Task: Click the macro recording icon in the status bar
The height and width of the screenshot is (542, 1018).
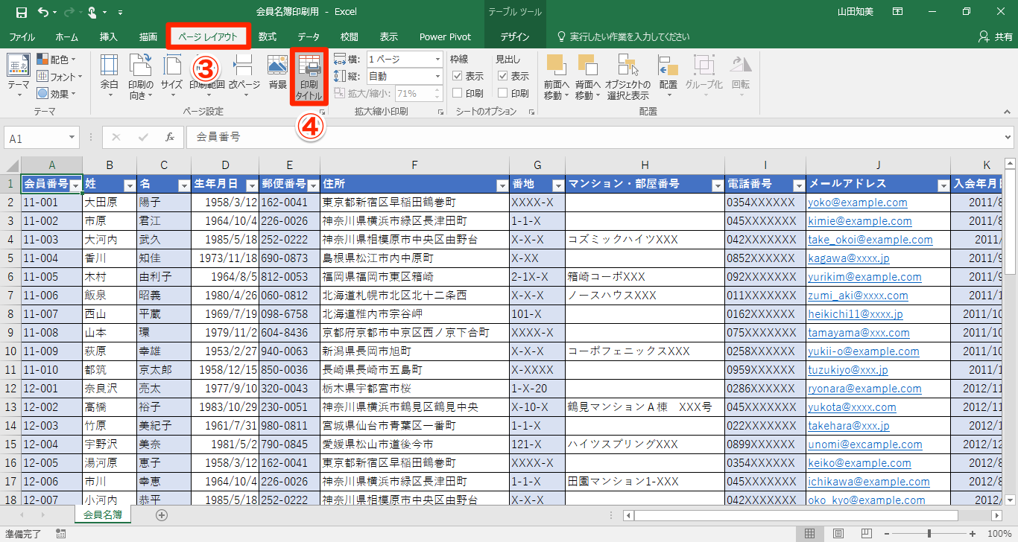Action: click(60, 534)
